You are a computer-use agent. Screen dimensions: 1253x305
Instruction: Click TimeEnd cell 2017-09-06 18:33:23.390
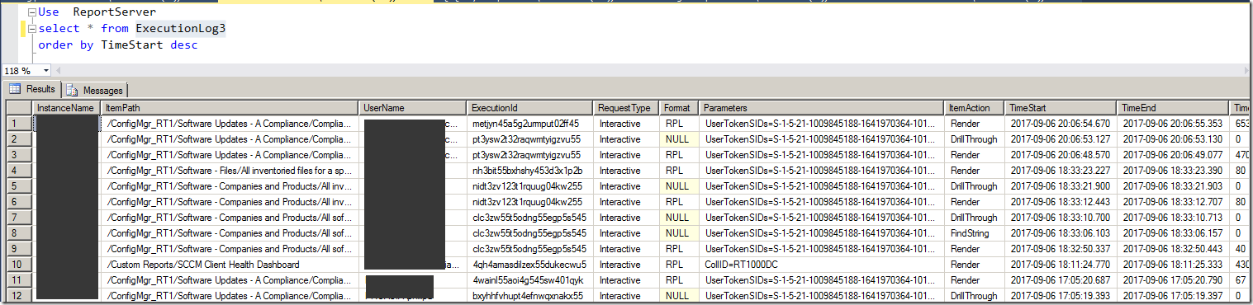pos(1174,171)
